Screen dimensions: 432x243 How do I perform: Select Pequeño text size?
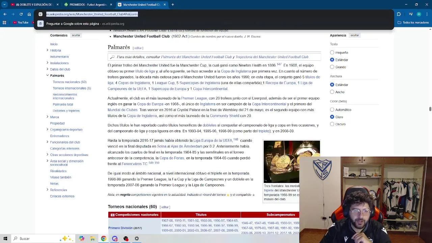click(x=332, y=53)
